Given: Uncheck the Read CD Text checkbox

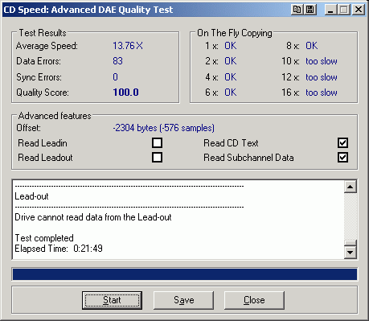Looking at the screenshot, I should coord(342,143).
